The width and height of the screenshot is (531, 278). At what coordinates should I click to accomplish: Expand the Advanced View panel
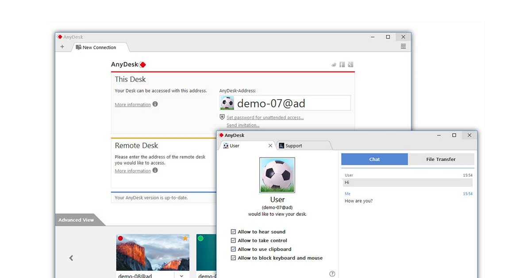click(x=77, y=220)
